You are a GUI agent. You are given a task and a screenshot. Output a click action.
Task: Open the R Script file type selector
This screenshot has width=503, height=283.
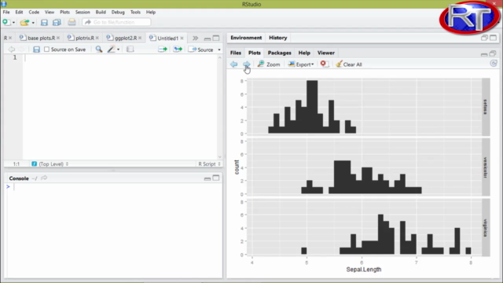[209, 164]
